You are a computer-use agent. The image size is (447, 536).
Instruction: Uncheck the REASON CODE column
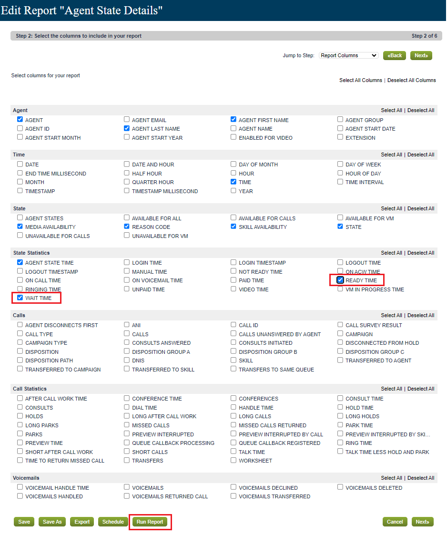click(126, 227)
